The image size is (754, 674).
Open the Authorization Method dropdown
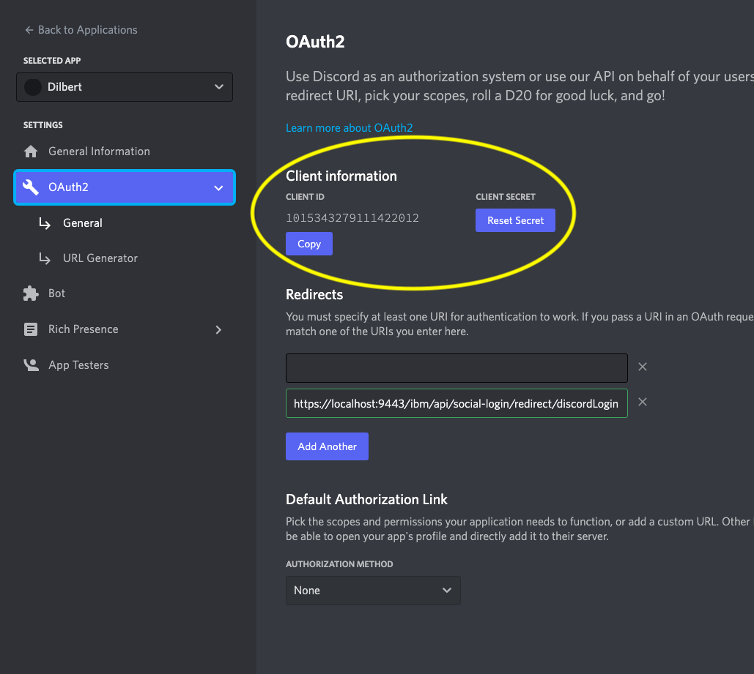[373, 591]
